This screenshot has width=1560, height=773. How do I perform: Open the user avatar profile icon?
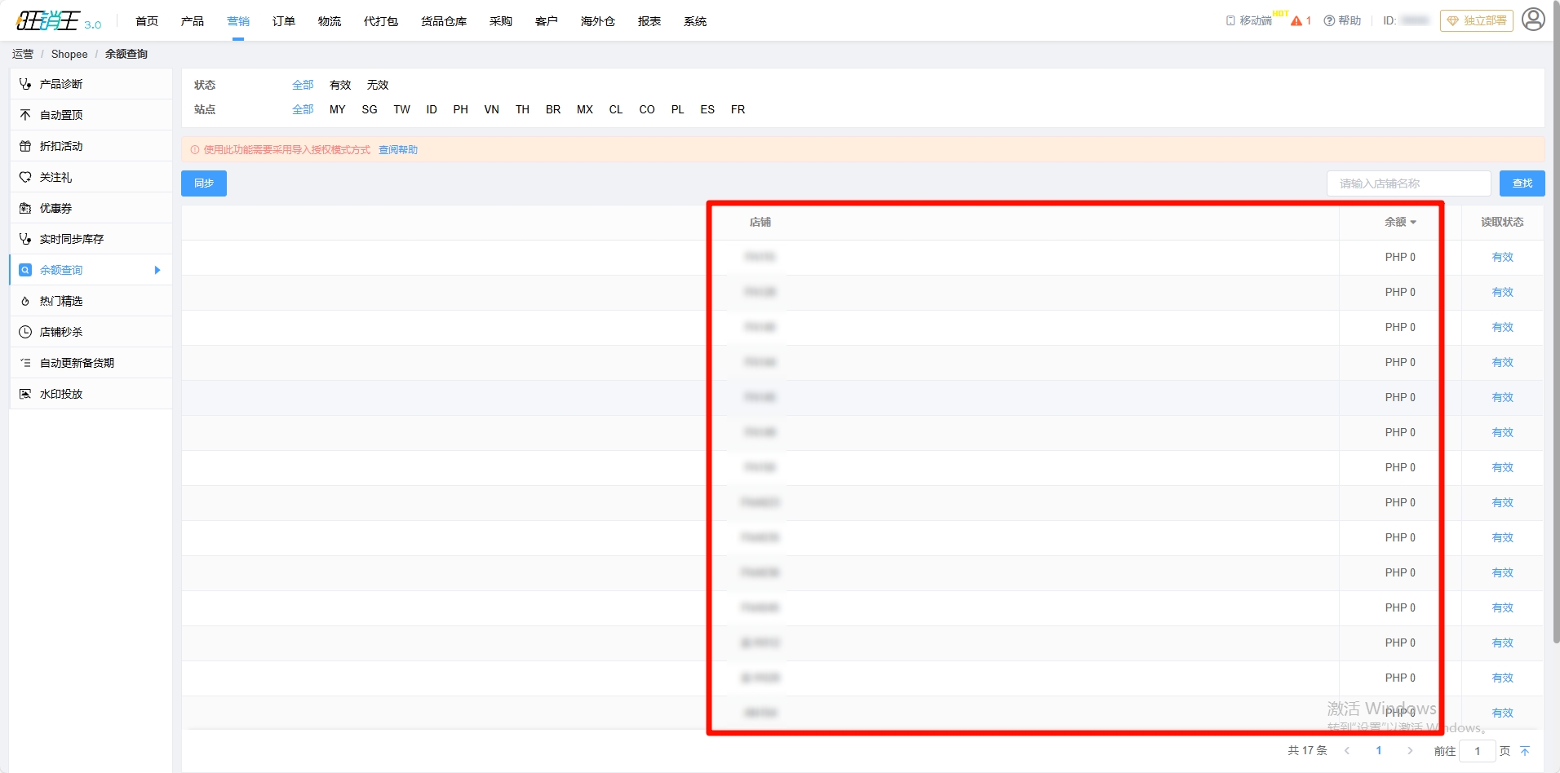[x=1533, y=20]
